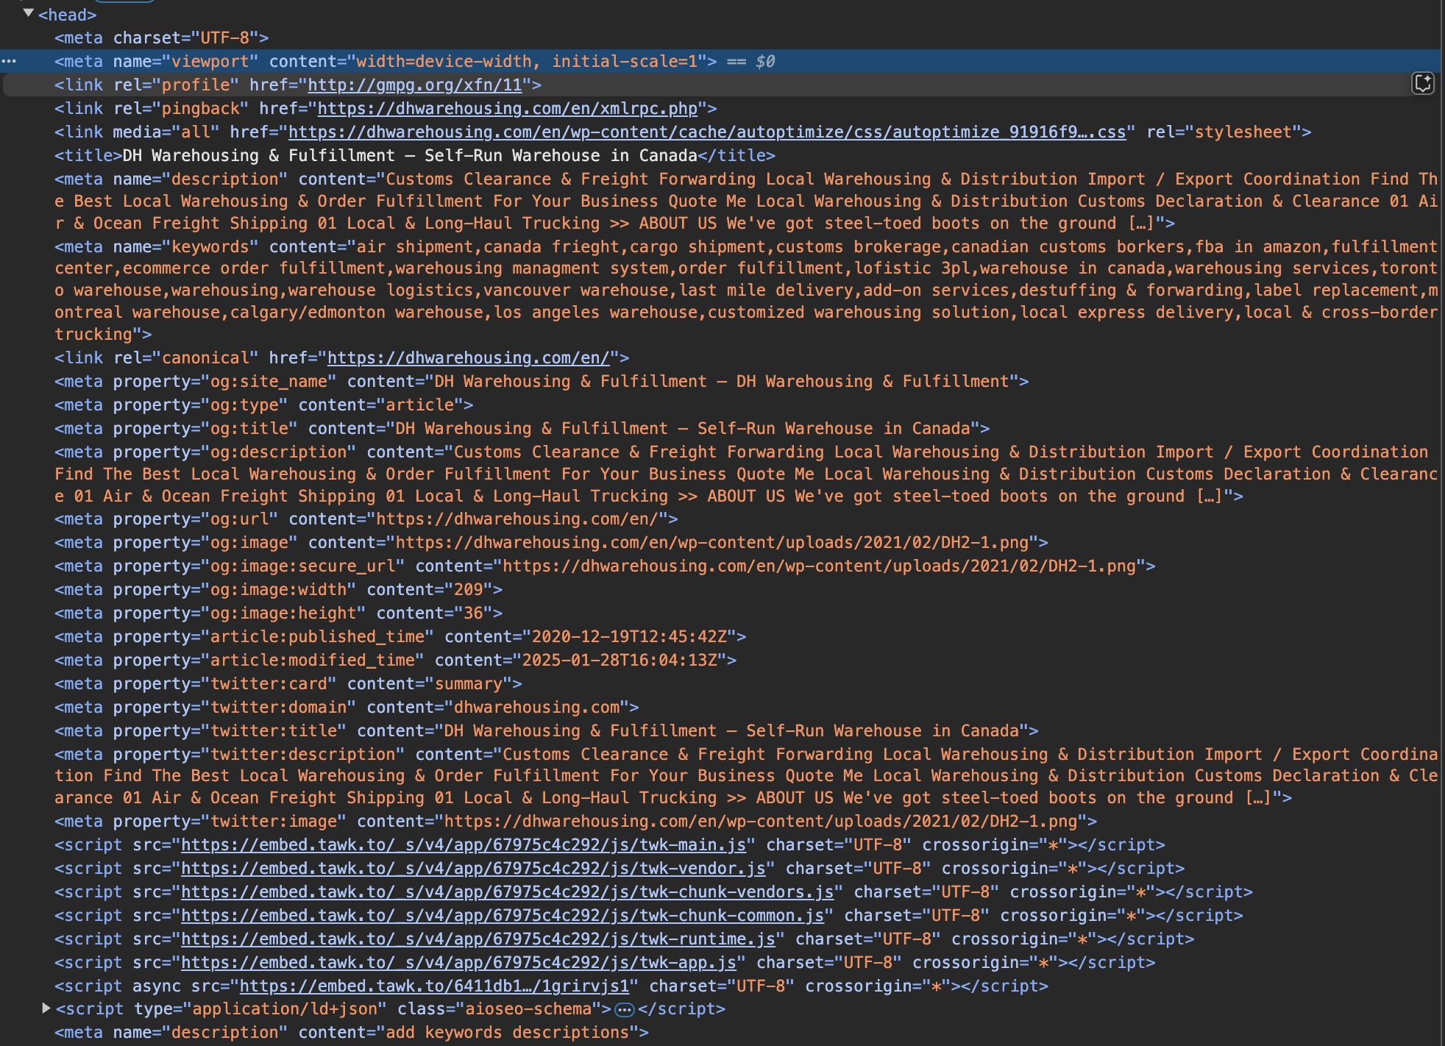This screenshot has height=1046, width=1445.
Task: Collapse the head element triangle
Action: [x=29, y=13]
